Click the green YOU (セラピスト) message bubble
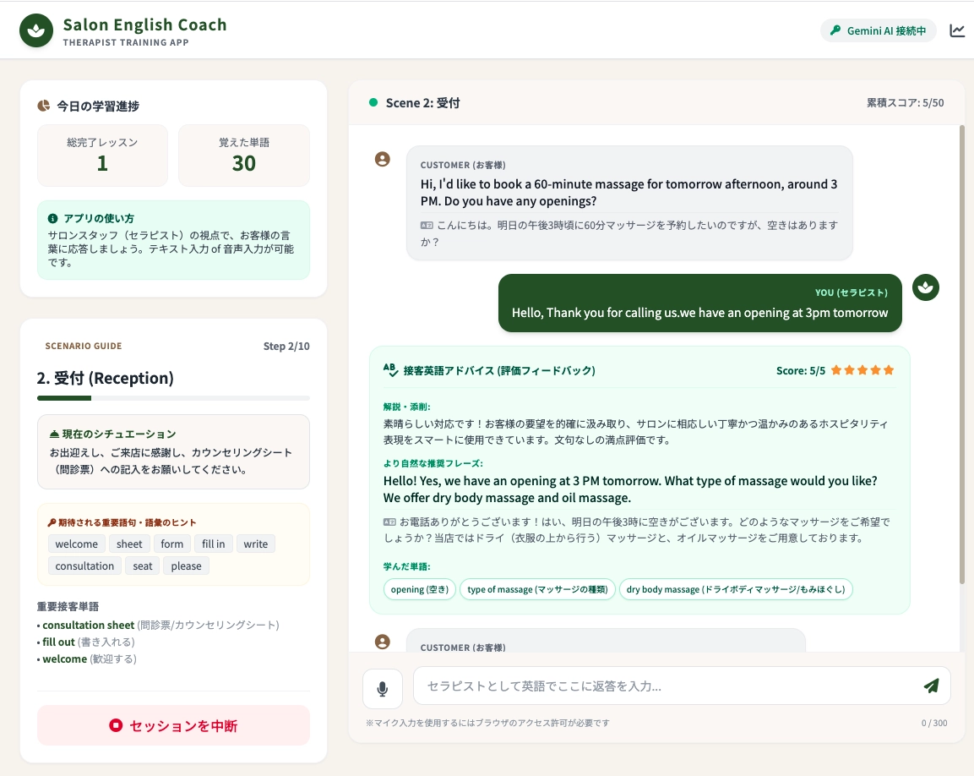 (x=700, y=303)
